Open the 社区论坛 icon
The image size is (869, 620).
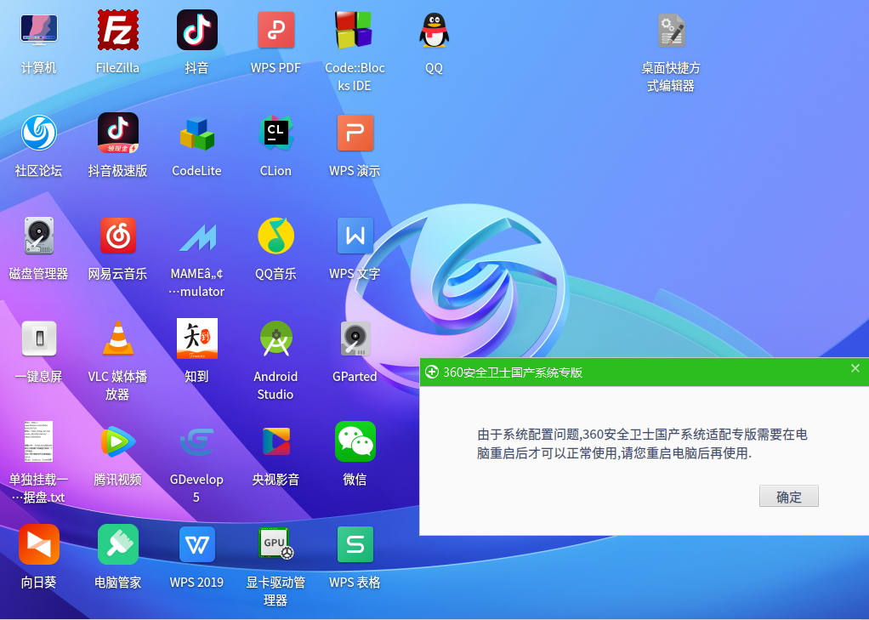[39, 133]
